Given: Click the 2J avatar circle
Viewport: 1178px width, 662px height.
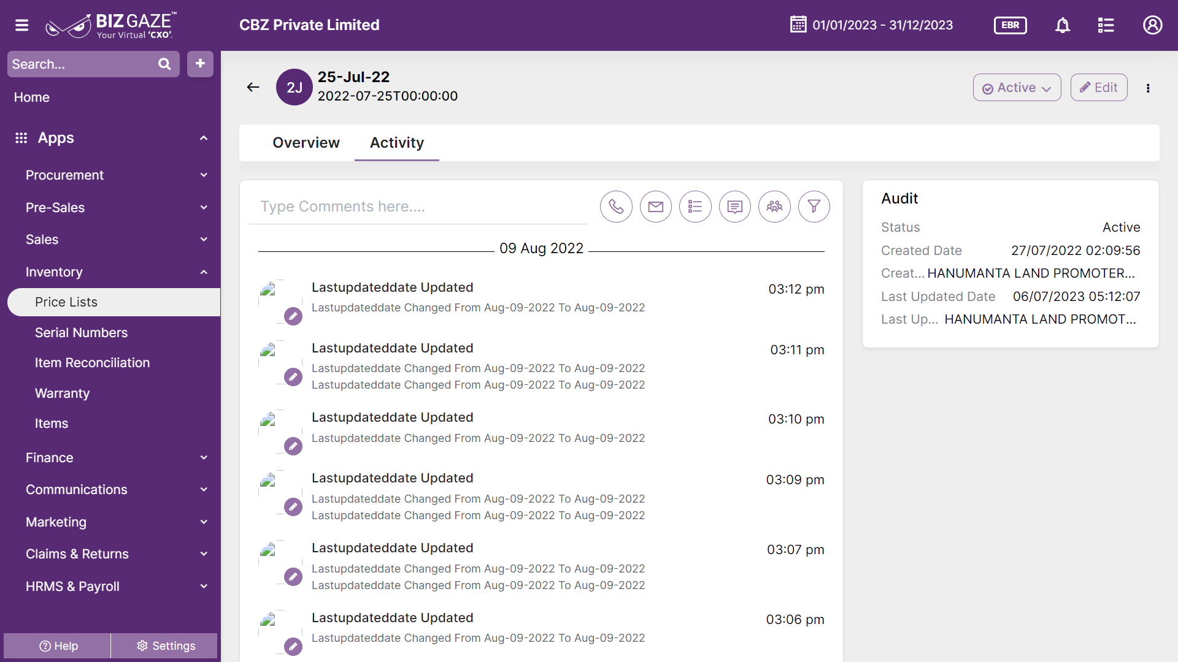Looking at the screenshot, I should [294, 87].
